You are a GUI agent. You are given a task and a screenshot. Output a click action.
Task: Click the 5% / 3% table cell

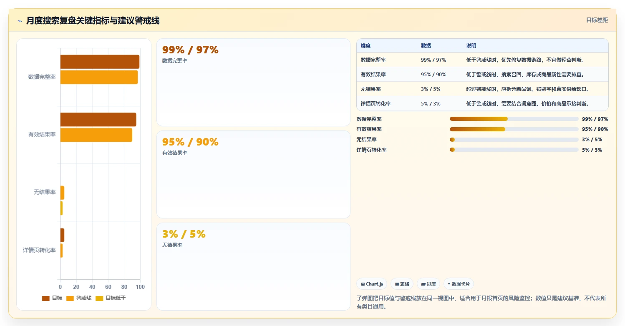coord(431,104)
